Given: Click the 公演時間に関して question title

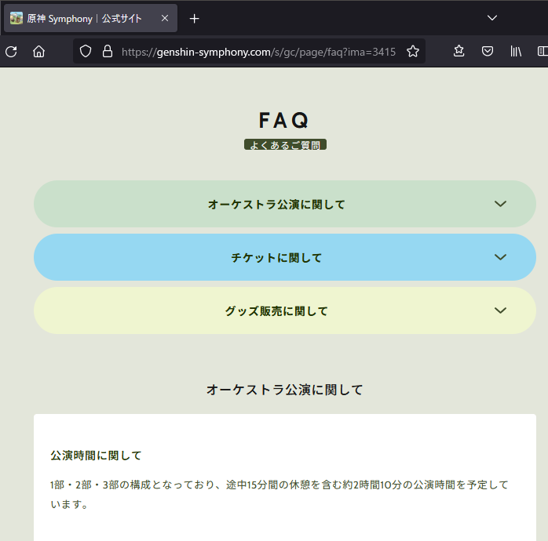Looking at the screenshot, I should (96, 456).
